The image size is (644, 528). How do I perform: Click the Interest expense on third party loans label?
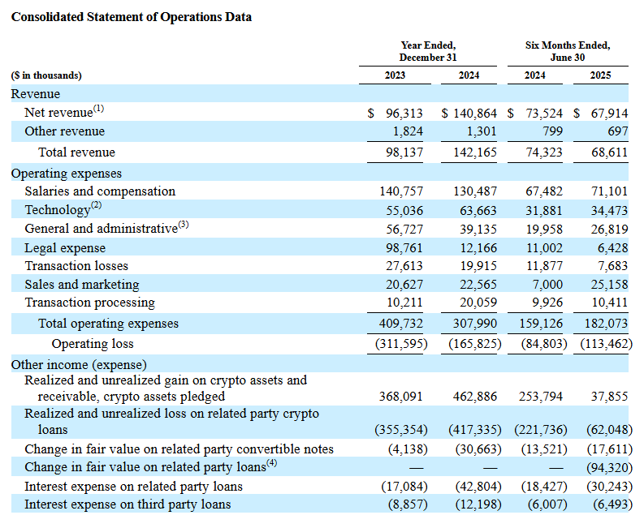(x=128, y=504)
